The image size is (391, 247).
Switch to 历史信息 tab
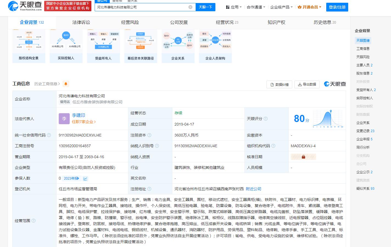325,22
